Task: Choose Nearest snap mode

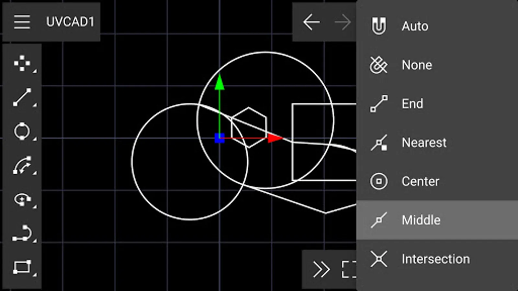Action: coord(437,143)
